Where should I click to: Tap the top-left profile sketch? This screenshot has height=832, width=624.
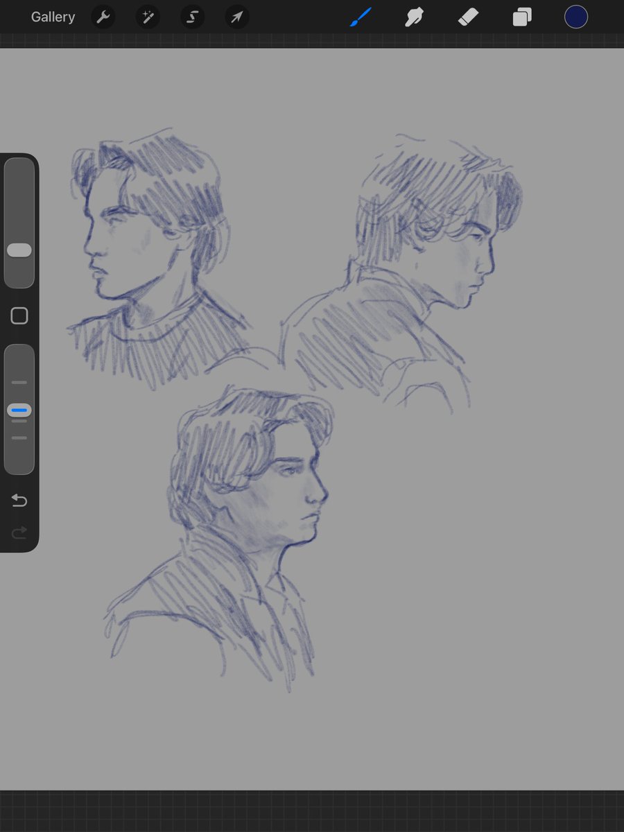click(x=158, y=260)
